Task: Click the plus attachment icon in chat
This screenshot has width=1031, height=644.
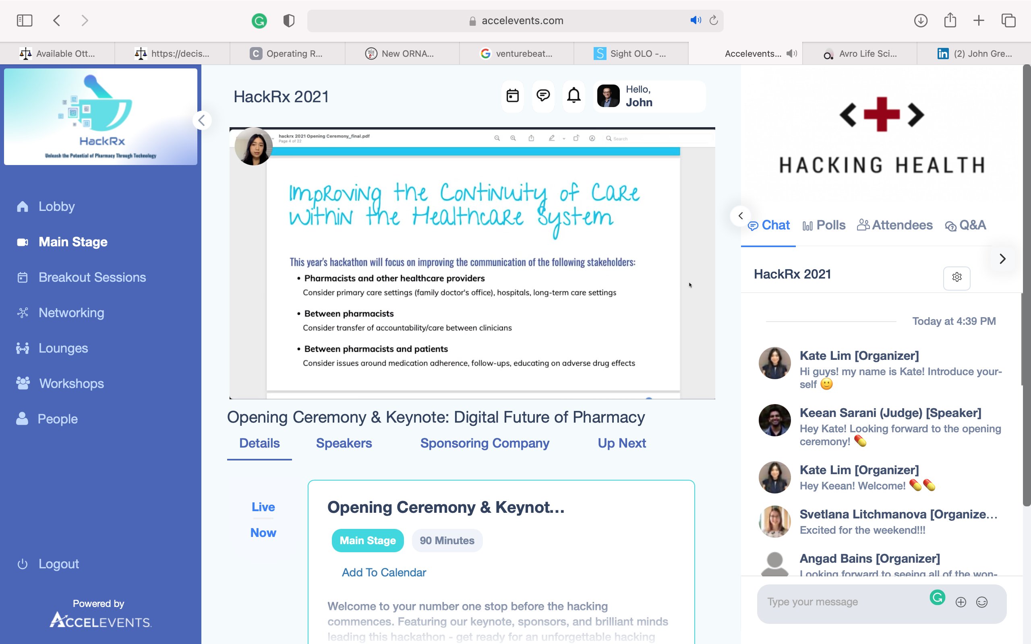Action: [x=960, y=602]
